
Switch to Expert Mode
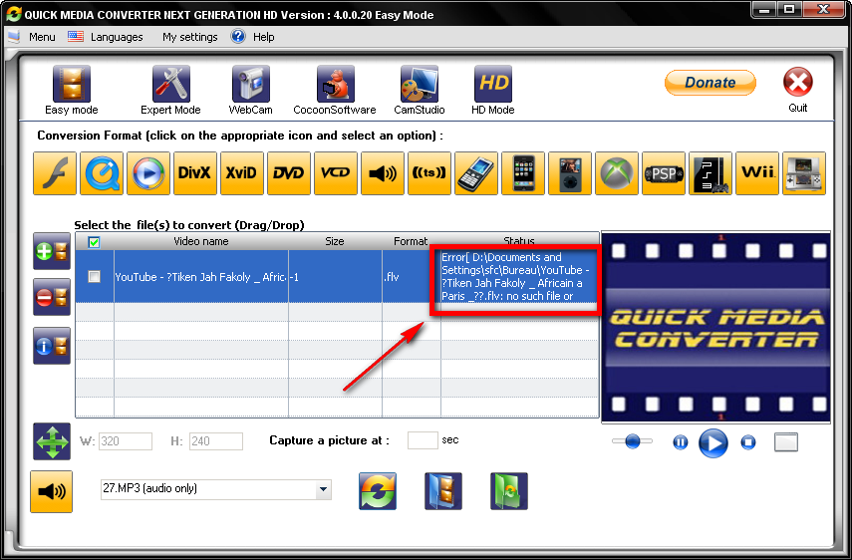pos(170,90)
